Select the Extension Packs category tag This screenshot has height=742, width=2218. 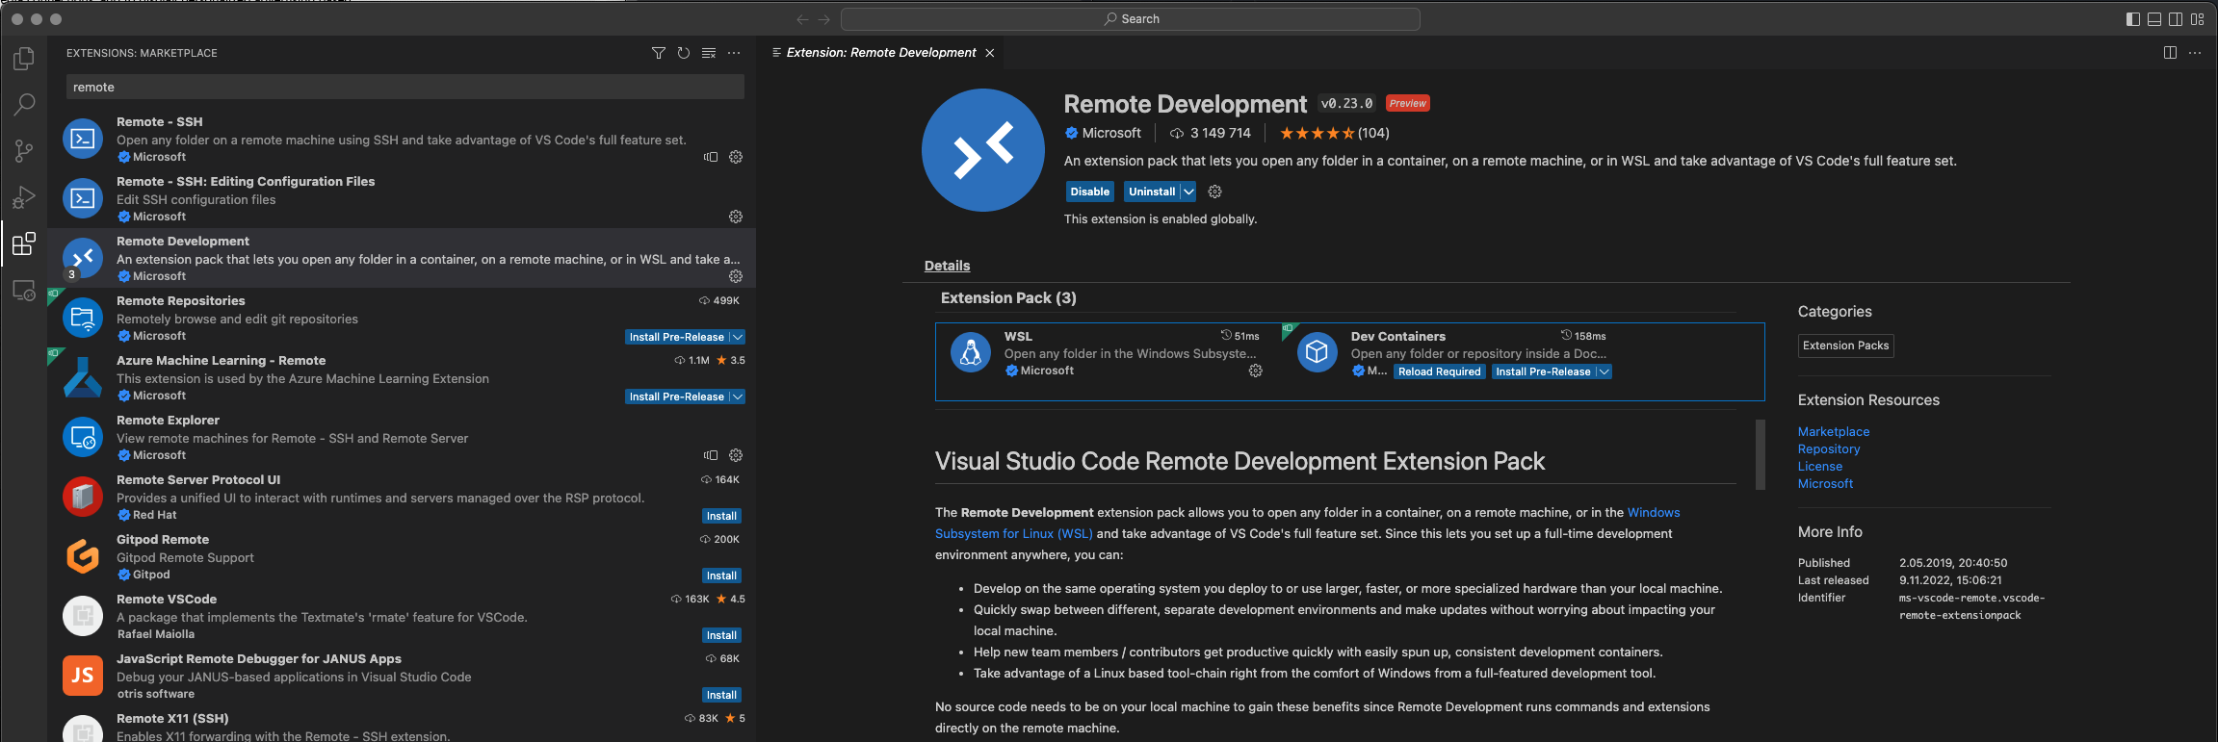point(1845,345)
